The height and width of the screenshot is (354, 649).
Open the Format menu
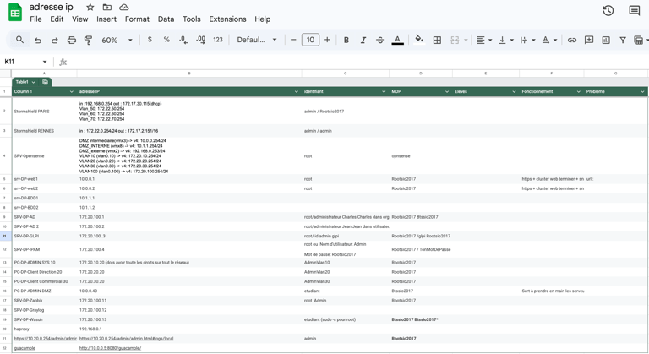click(137, 19)
